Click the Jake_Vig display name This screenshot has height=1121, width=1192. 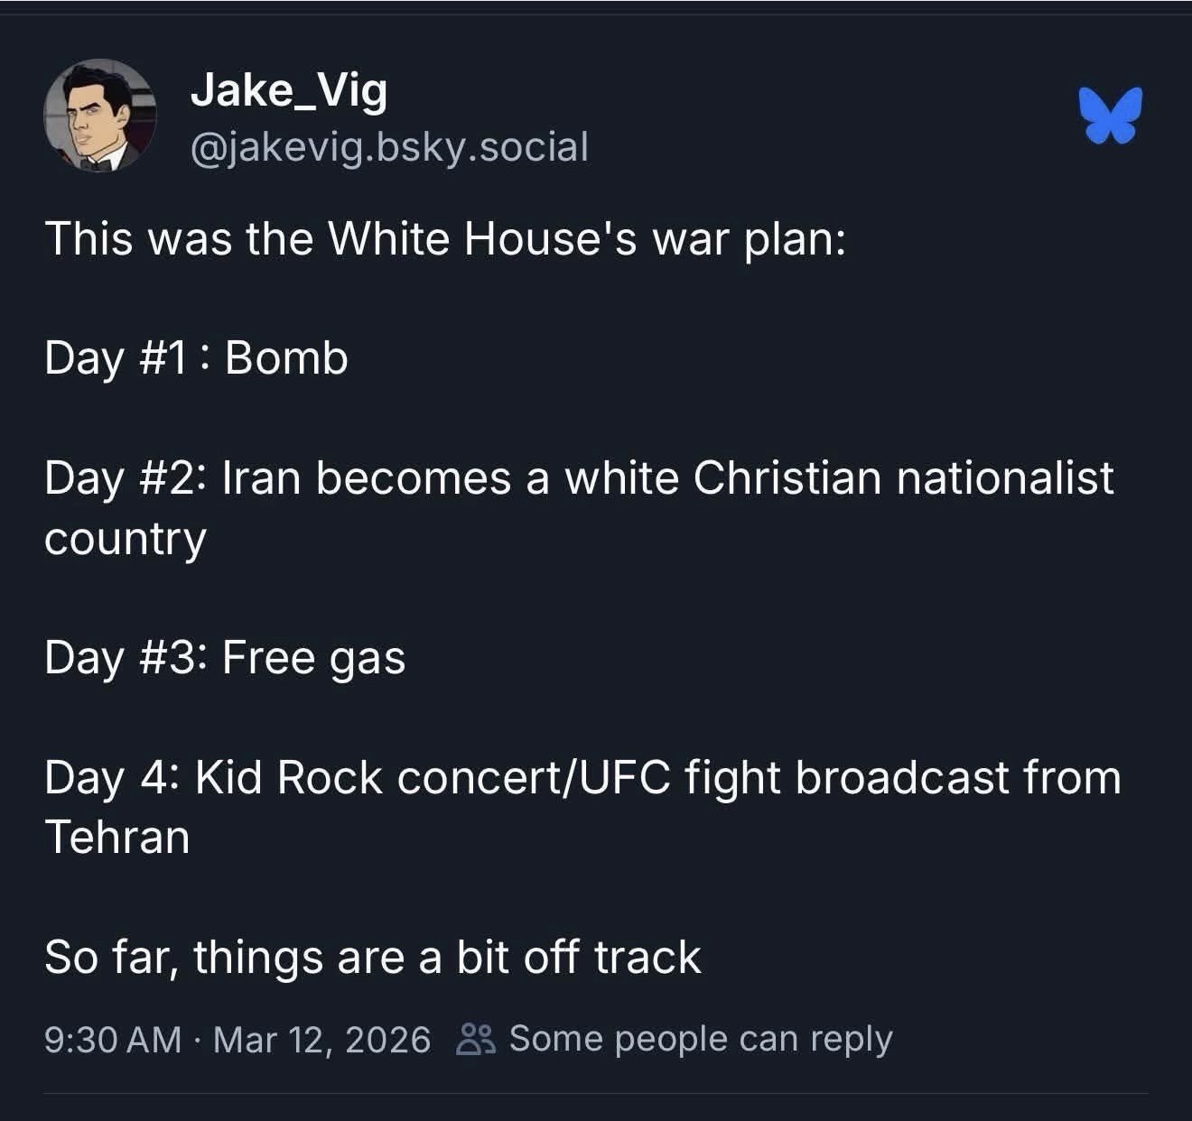tap(289, 91)
